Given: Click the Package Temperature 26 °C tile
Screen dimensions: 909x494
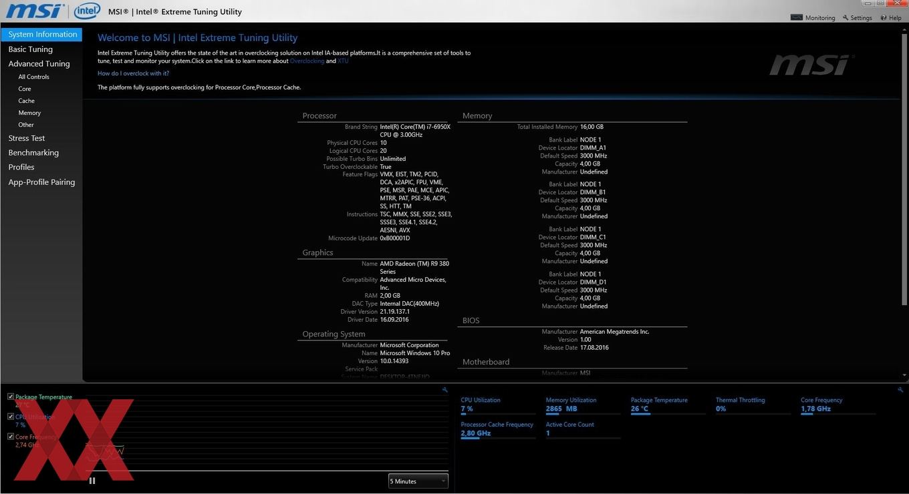Looking at the screenshot, I should tap(668, 406).
